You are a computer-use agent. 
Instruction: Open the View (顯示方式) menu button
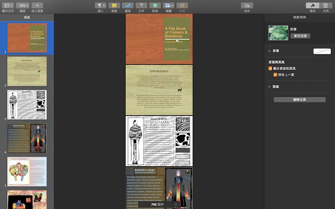pyautogui.click(x=8, y=6)
